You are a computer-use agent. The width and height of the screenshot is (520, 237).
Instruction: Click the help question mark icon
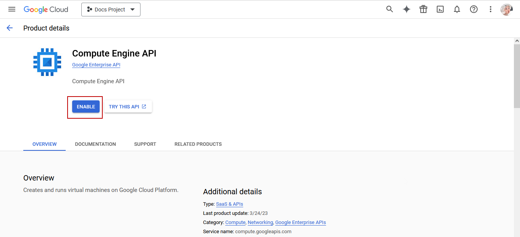point(474,10)
